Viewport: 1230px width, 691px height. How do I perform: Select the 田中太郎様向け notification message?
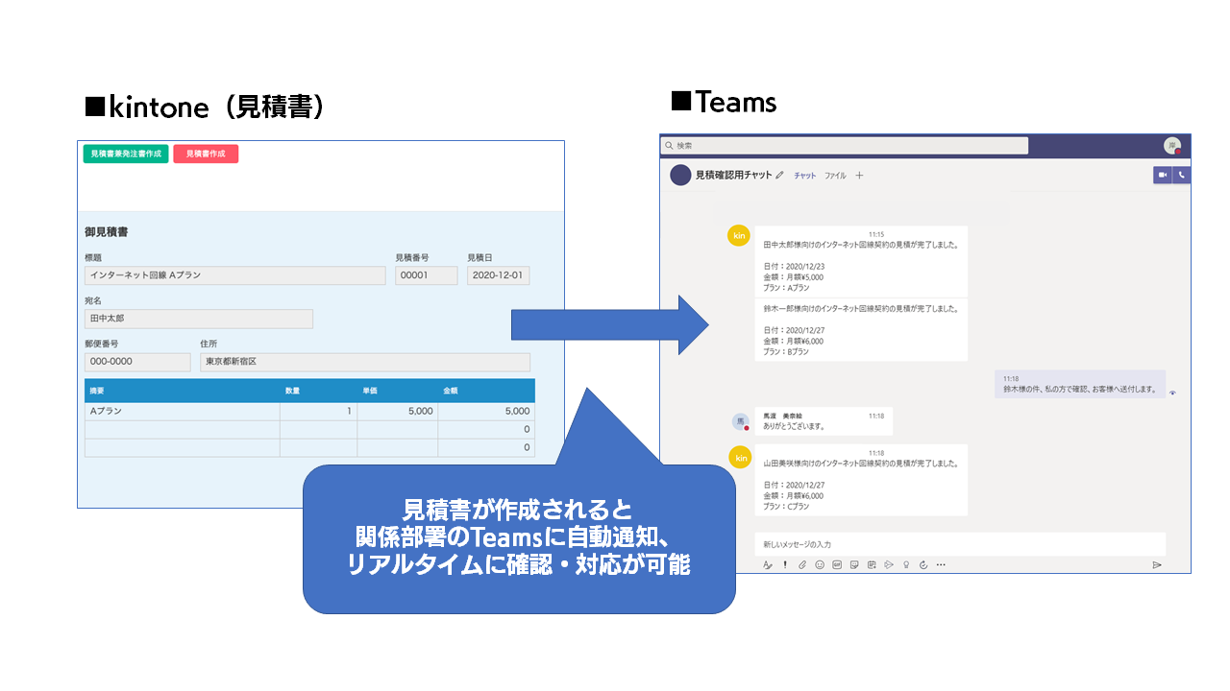coord(861,261)
